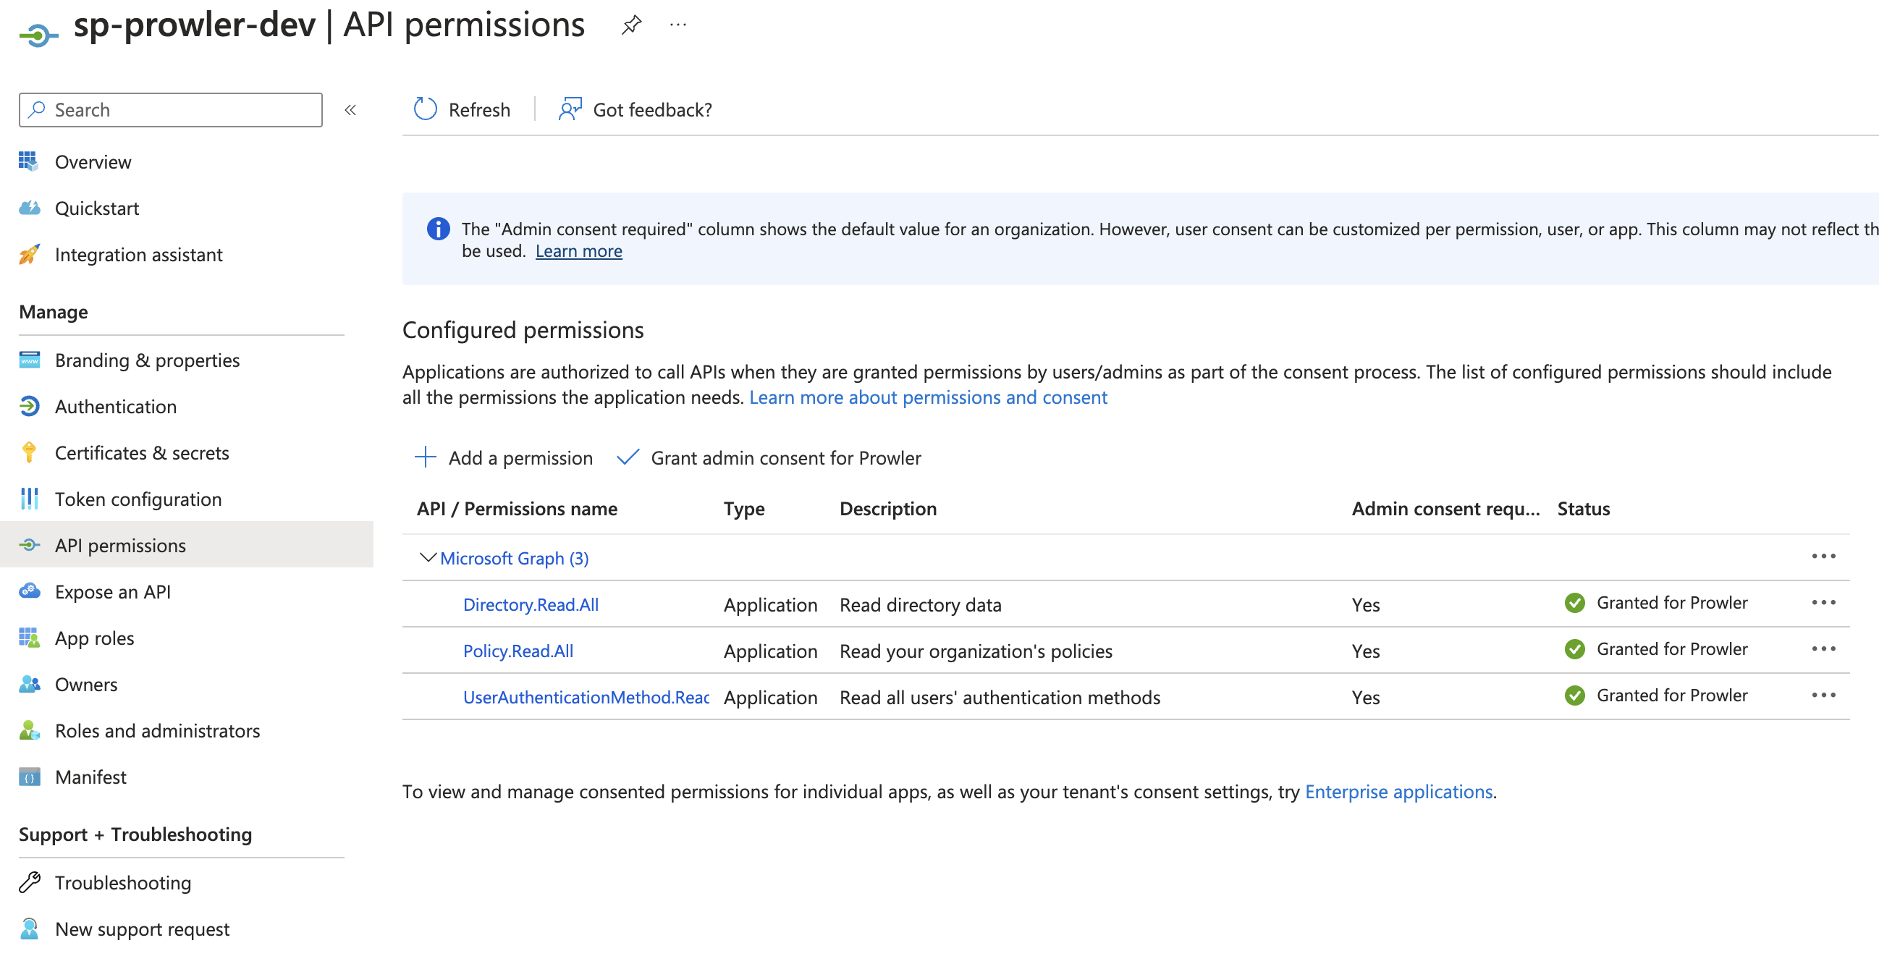Click the Manifest icon
Image resolution: width=1879 pixels, height=964 pixels.
click(29, 777)
